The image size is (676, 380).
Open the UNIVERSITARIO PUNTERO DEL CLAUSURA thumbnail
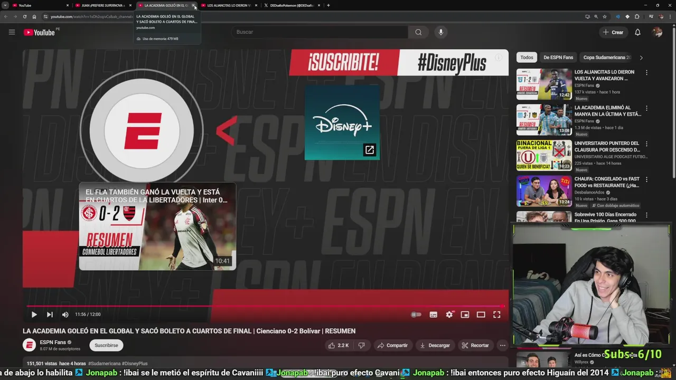[x=544, y=155]
